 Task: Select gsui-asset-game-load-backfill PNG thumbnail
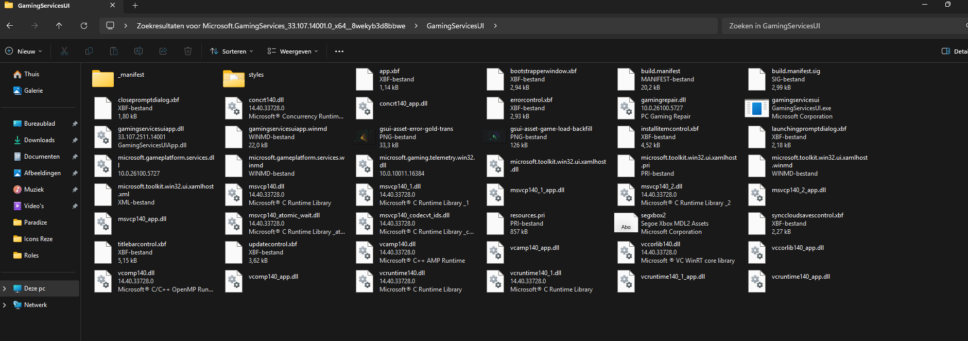495,137
